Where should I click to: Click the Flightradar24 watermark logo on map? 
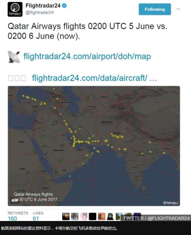point(171,203)
